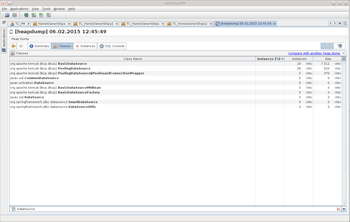
Task: Open the Load snapshot toolbar icon
Action: (x=7, y=15)
